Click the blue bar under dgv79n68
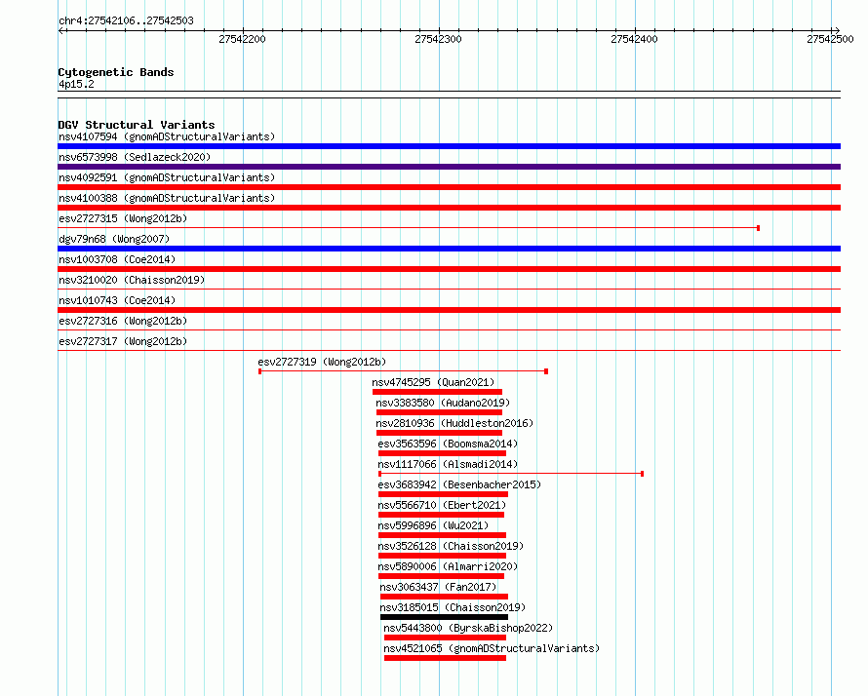Viewport: 868px width, 696px height. tap(449, 249)
